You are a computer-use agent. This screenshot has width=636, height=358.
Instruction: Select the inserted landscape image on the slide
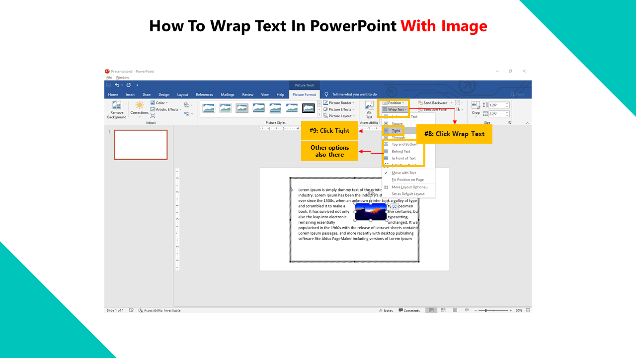pos(371,211)
